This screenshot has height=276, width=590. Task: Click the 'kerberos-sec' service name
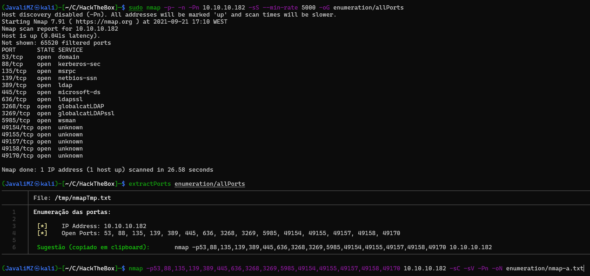tap(79, 64)
